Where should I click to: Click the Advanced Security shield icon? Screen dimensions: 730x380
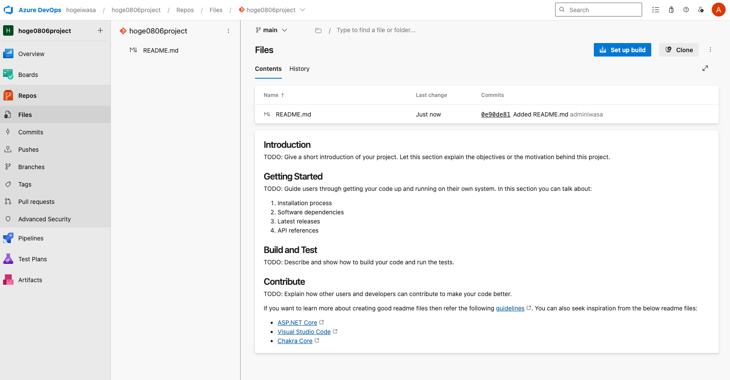tap(8, 219)
